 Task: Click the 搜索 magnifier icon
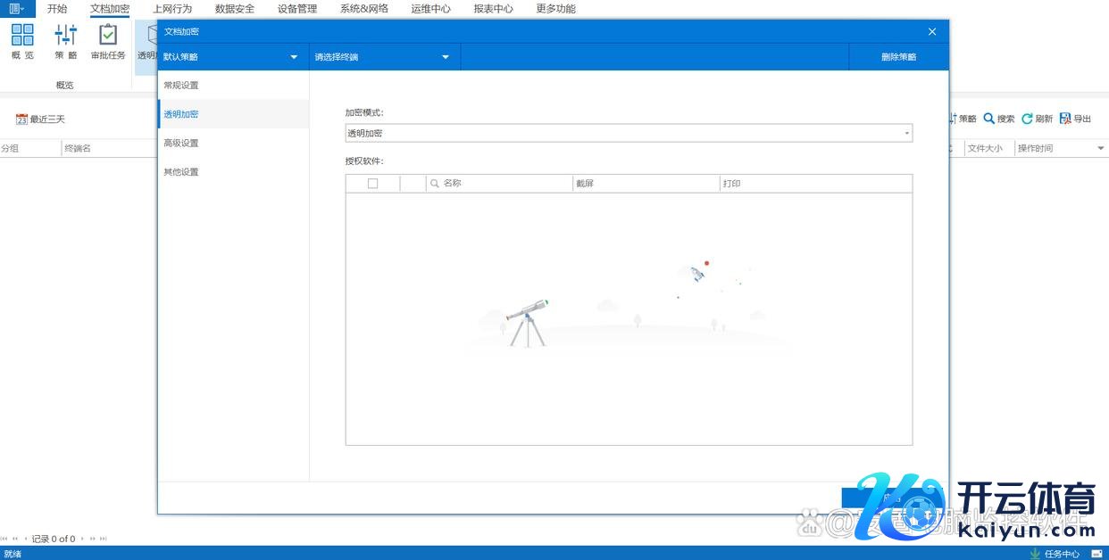click(x=988, y=119)
